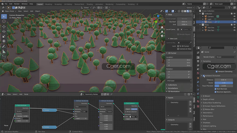Adjust Ambient Occlusion Factor slider
The height and width of the screenshot is (133, 237).
[x=224, y=83]
